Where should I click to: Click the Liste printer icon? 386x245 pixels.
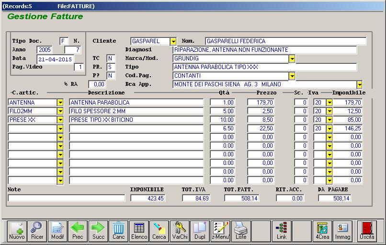click(x=241, y=231)
